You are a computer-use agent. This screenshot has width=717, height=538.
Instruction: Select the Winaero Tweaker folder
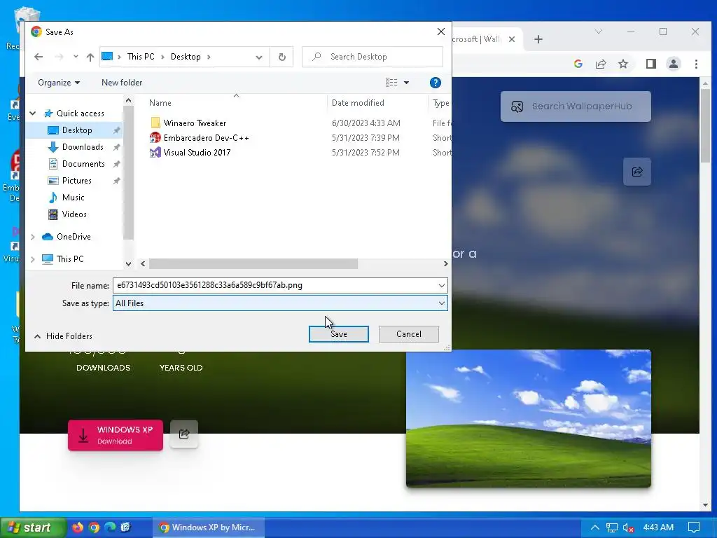coord(195,123)
